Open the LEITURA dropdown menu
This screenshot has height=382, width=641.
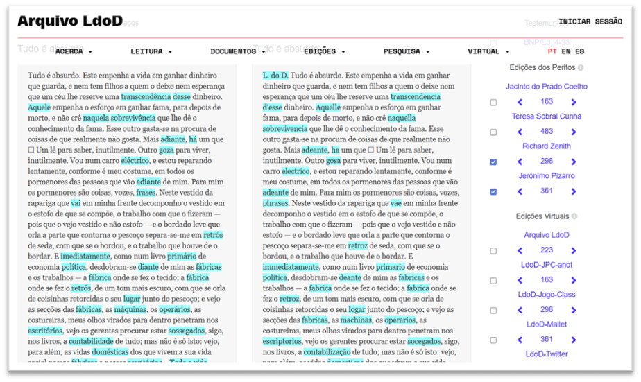pyautogui.click(x=151, y=51)
